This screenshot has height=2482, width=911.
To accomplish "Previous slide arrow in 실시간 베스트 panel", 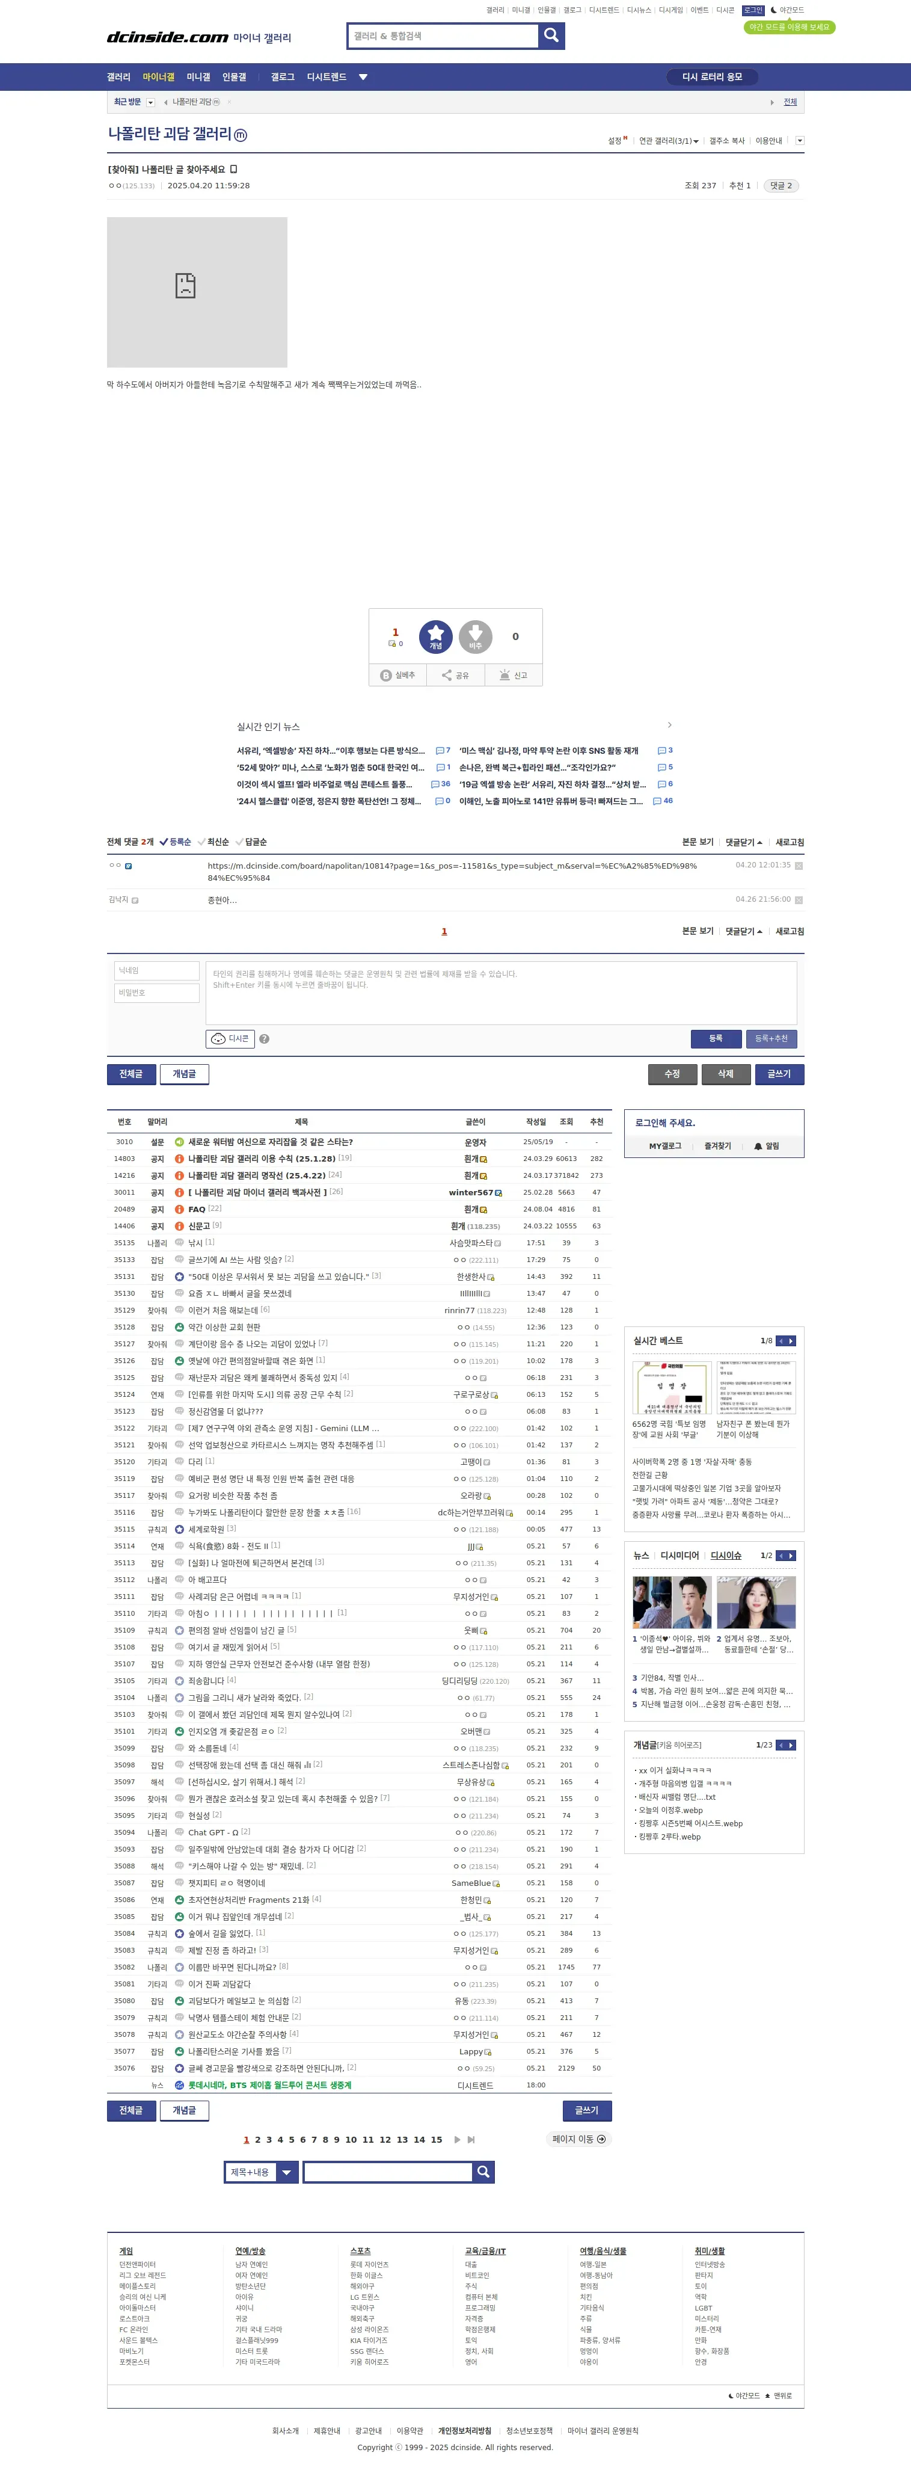I will pyautogui.click(x=781, y=1341).
